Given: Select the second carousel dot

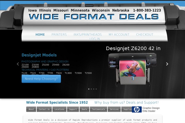Looking at the screenshot, I should pyautogui.click(x=91, y=89).
